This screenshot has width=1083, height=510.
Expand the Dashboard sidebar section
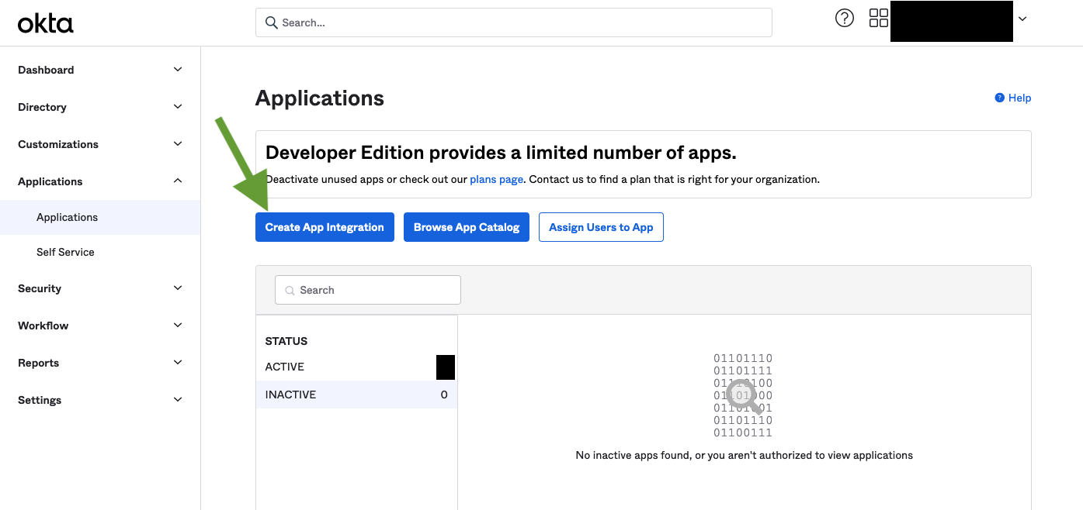(x=178, y=70)
